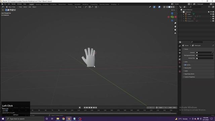The width and height of the screenshot is (215, 121).
Task: Switch to rendered viewport shading
Action: pos(174,7)
